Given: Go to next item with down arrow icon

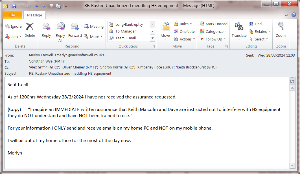Looking at the screenshot, I should click(x=44, y=6).
